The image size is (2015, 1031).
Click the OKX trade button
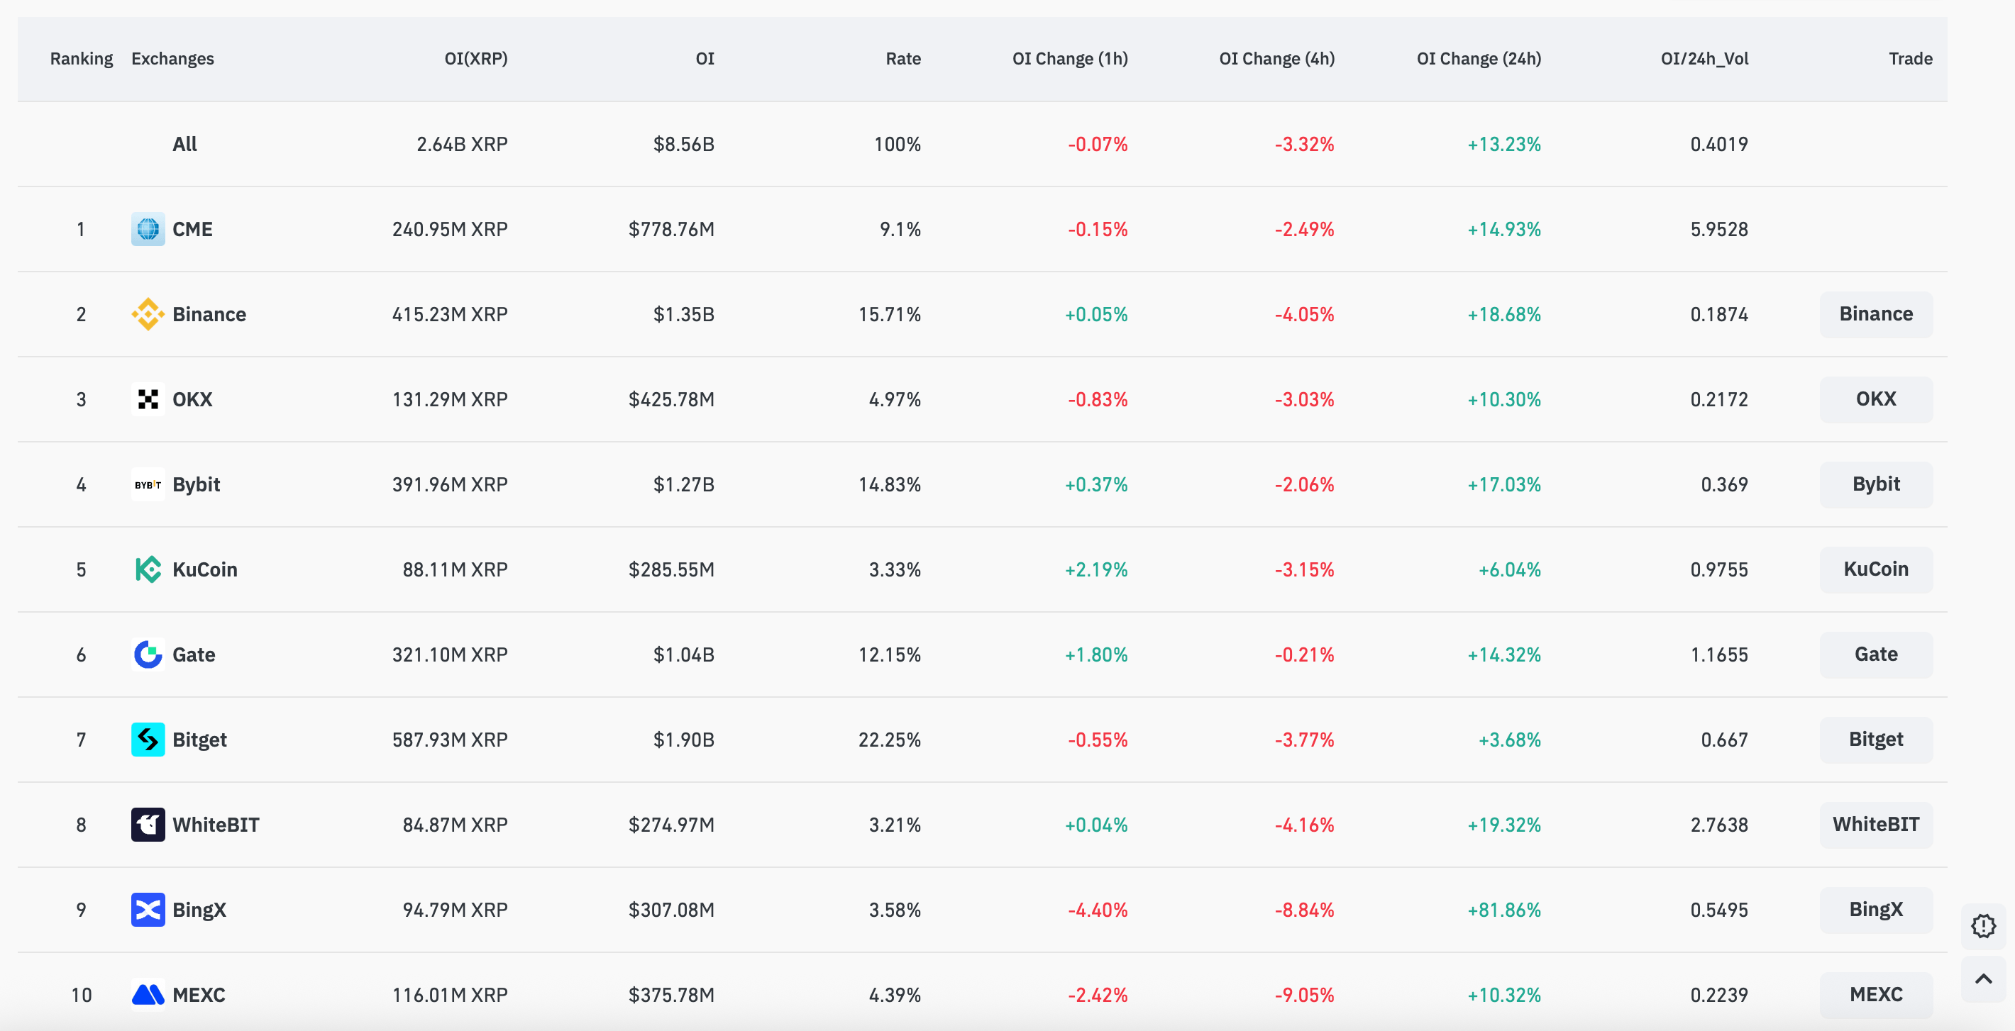point(1876,399)
